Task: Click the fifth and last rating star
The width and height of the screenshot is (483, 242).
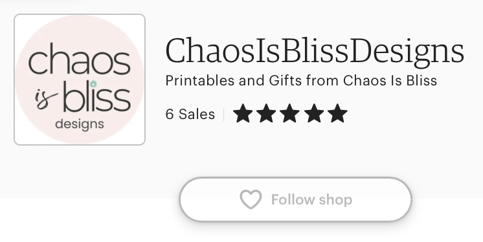Action: point(337,114)
